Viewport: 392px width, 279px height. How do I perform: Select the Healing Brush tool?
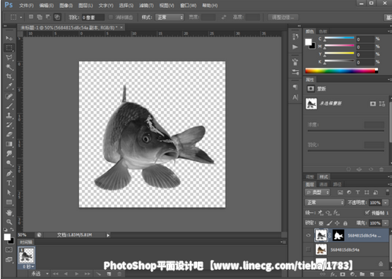coord(9,97)
